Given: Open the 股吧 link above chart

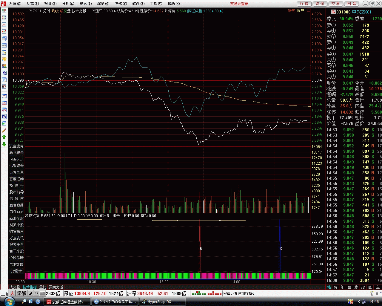Looking at the screenshot, I should (x=301, y=11).
